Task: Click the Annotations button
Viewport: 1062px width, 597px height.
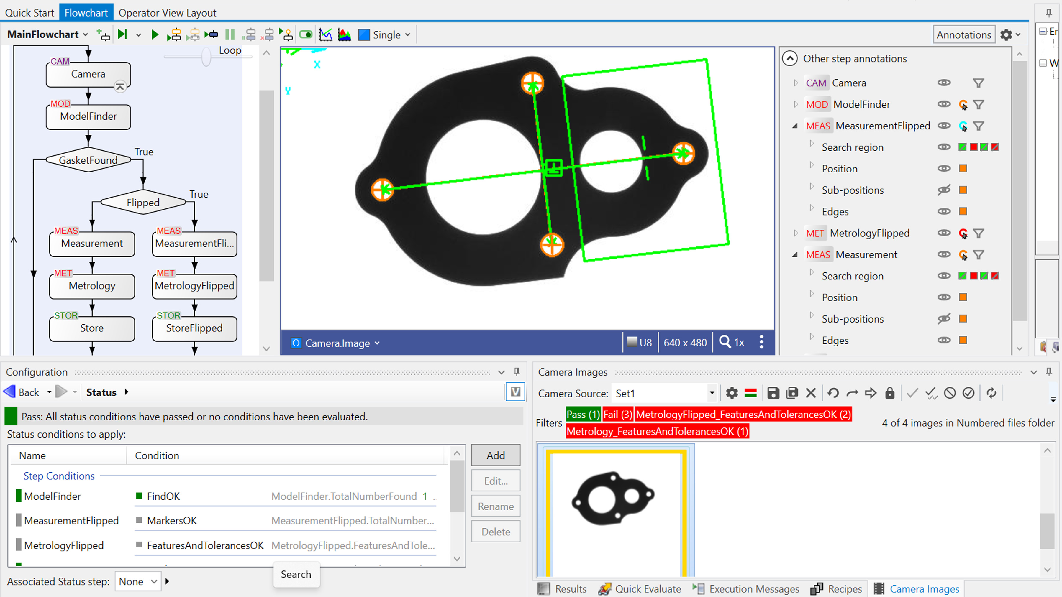Action: click(x=964, y=34)
